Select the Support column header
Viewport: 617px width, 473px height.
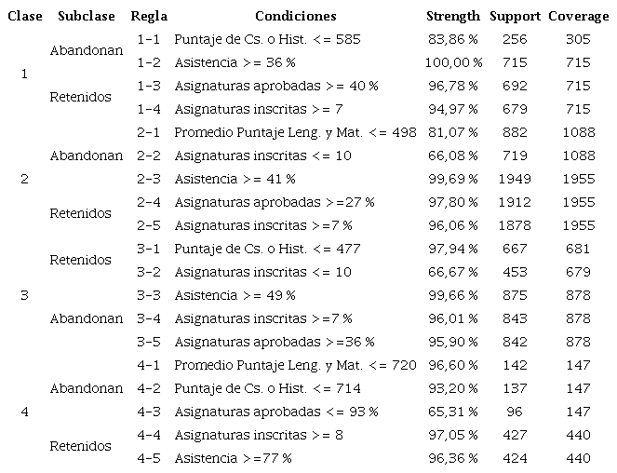pos(514,16)
